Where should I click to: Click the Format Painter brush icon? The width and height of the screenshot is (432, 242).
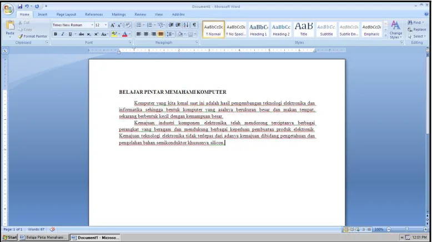[x=21, y=36]
